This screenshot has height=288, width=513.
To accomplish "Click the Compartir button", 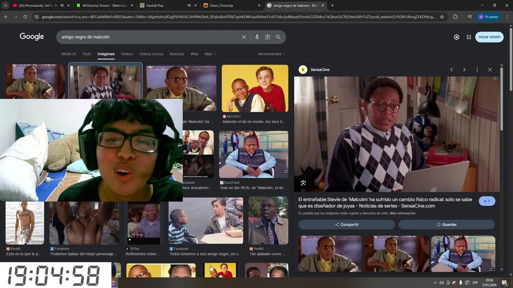I will (x=347, y=224).
